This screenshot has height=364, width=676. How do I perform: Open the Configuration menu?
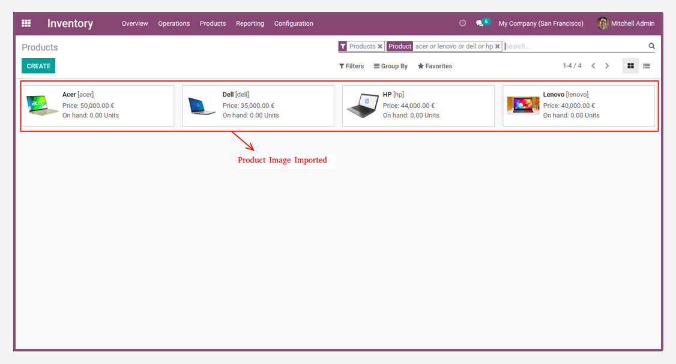294,23
